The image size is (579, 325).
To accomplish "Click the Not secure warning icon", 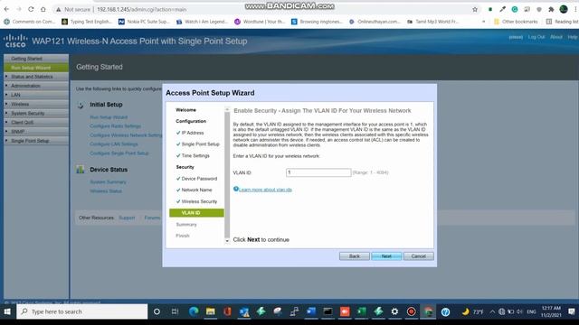I will click(x=58, y=10).
